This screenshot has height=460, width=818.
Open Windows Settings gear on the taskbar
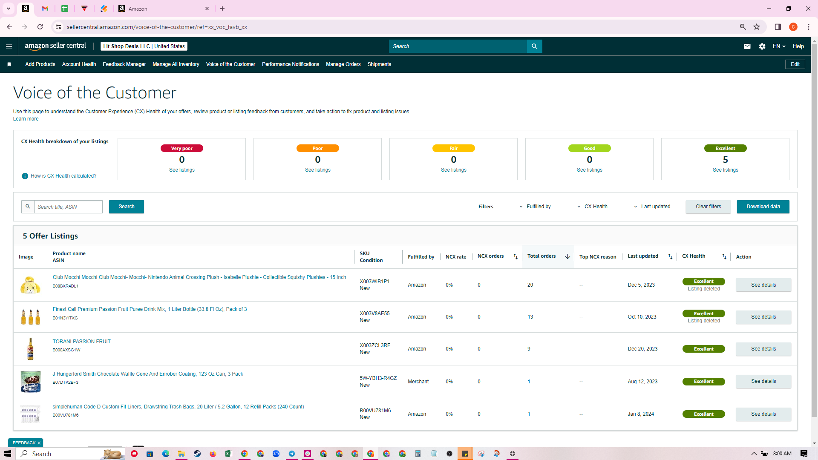click(x=513, y=454)
